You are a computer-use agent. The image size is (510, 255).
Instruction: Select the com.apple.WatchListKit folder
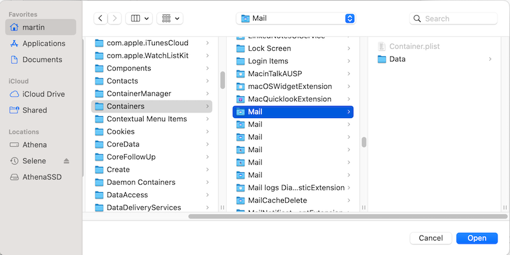152,55
